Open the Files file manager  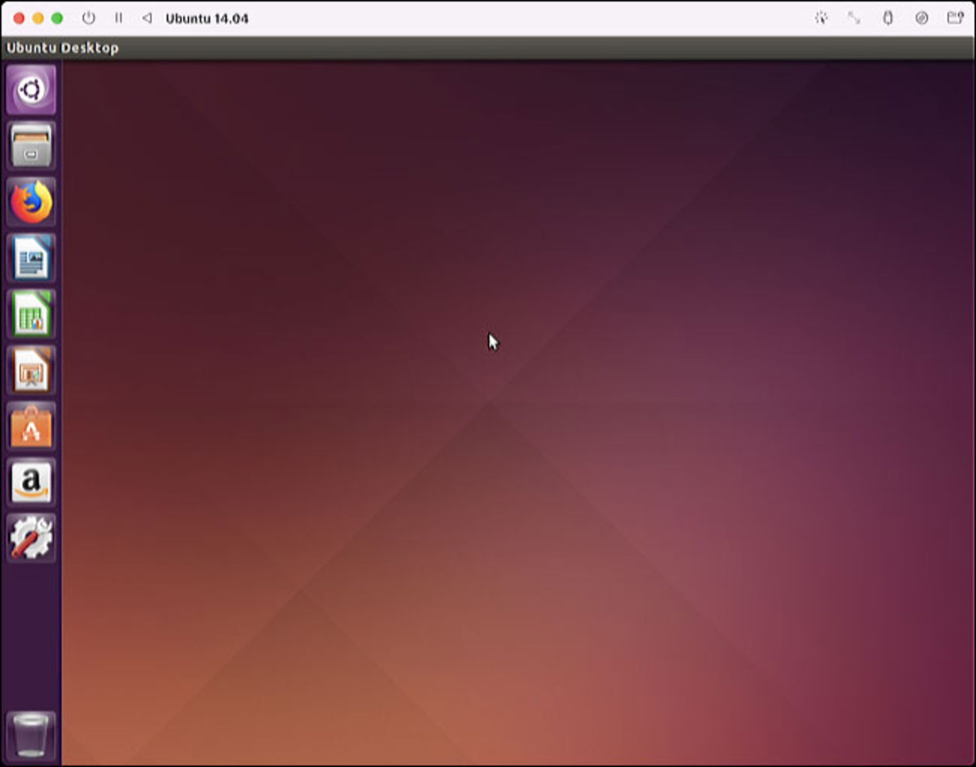pos(30,146)
